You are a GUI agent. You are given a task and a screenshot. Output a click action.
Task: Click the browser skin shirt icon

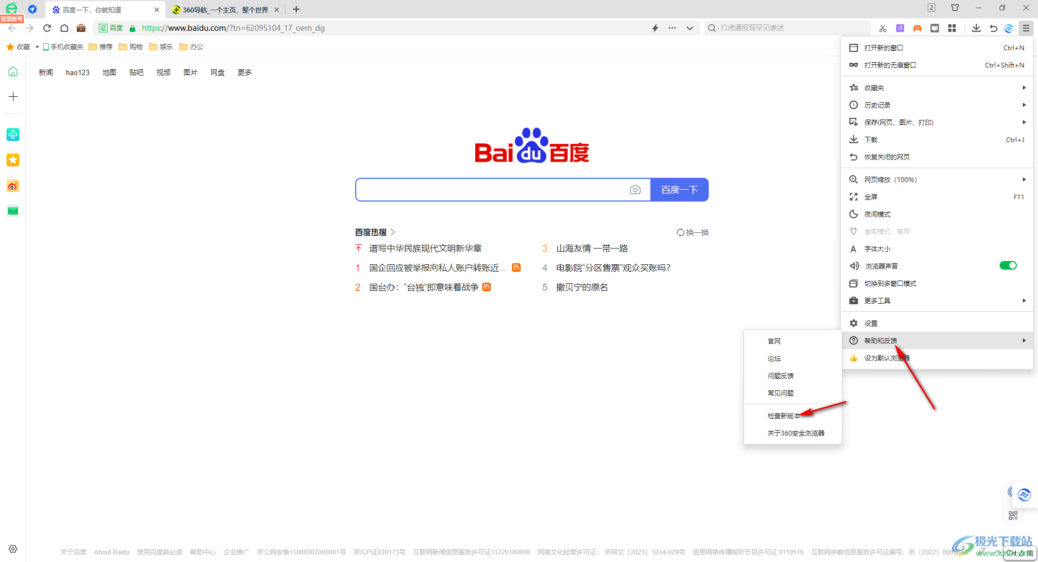pyautogui.click(x=955, y=8)
